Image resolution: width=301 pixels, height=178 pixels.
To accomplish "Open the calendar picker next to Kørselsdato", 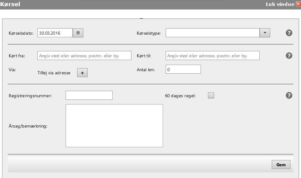I will pos(78,33).
